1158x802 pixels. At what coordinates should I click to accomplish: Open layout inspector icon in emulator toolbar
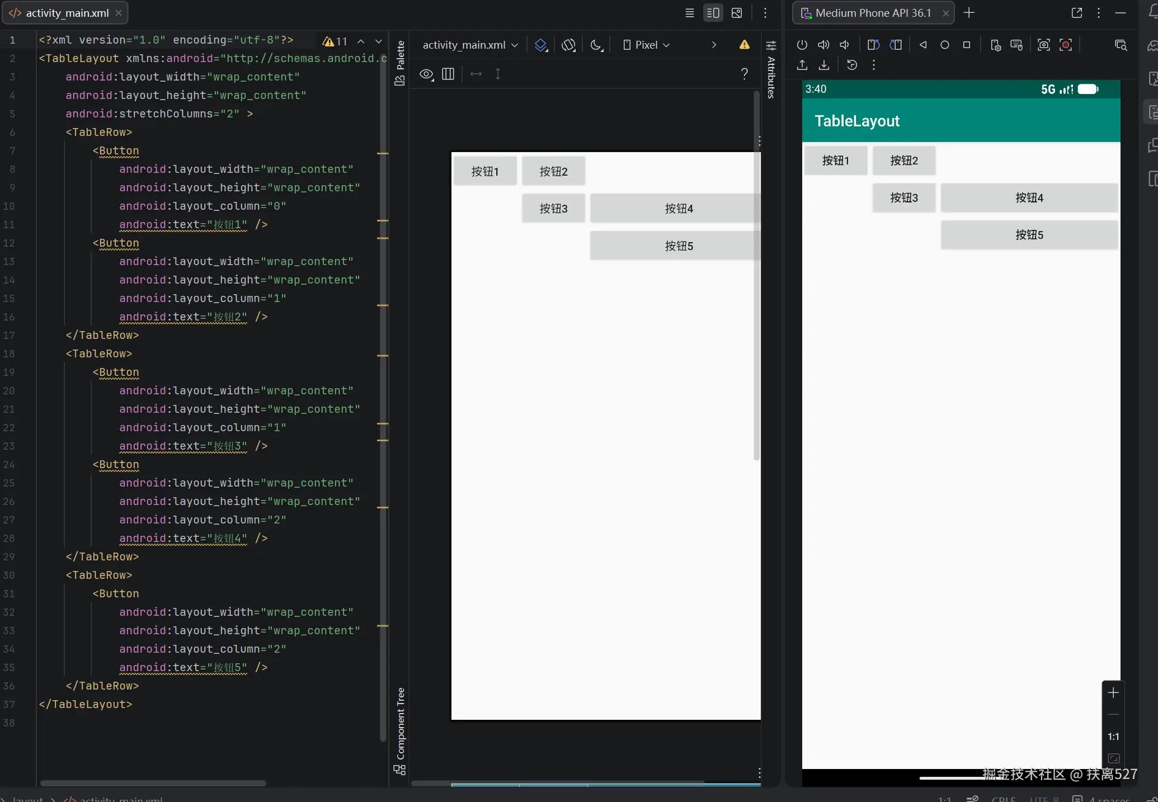tap(1121, 45)
